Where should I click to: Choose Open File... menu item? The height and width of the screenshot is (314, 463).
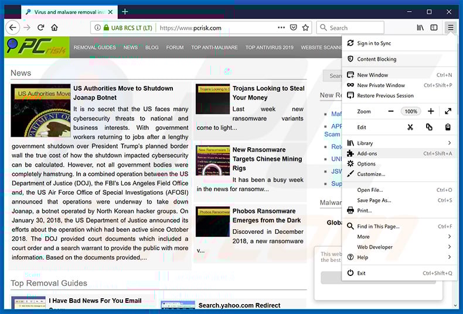tap(399, 190)
